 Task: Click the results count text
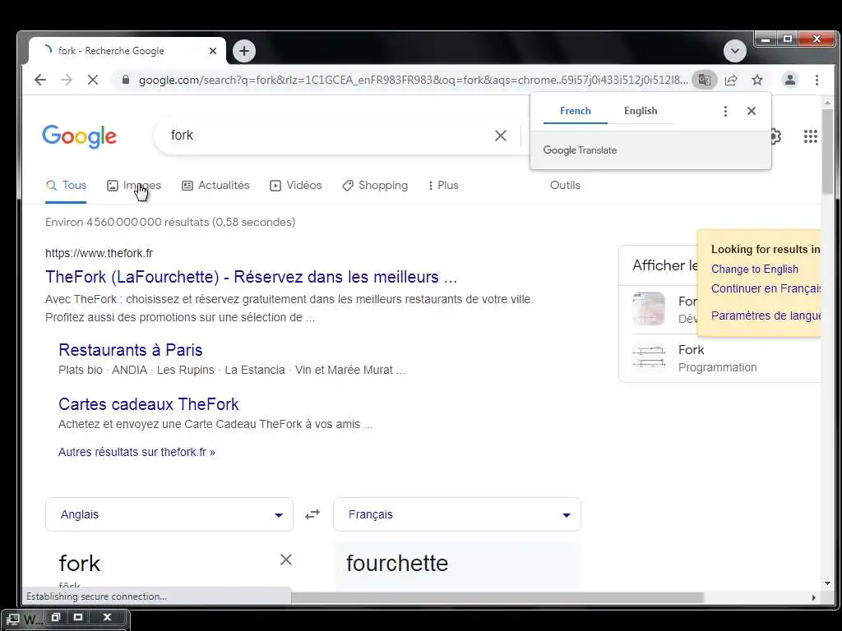170,222
